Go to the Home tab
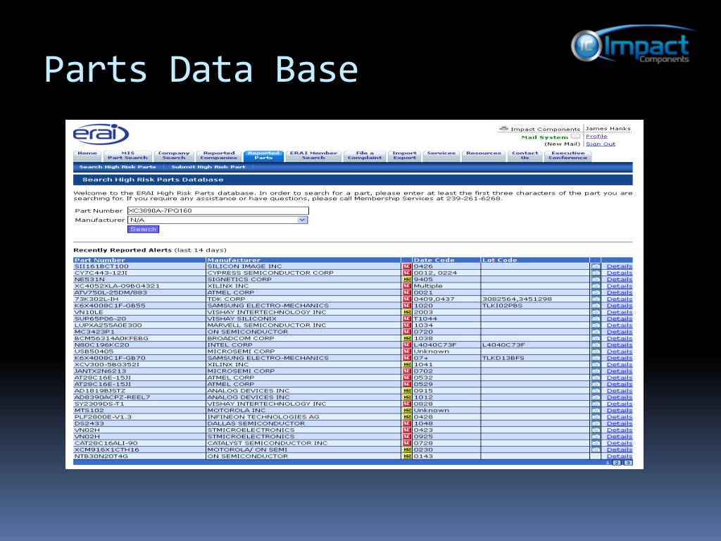This screenshot has width=721, height=541. 87,156
